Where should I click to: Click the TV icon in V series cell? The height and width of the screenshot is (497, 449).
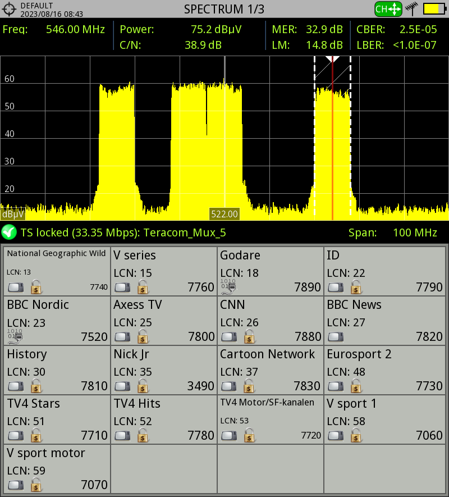(x=122, y=288)
